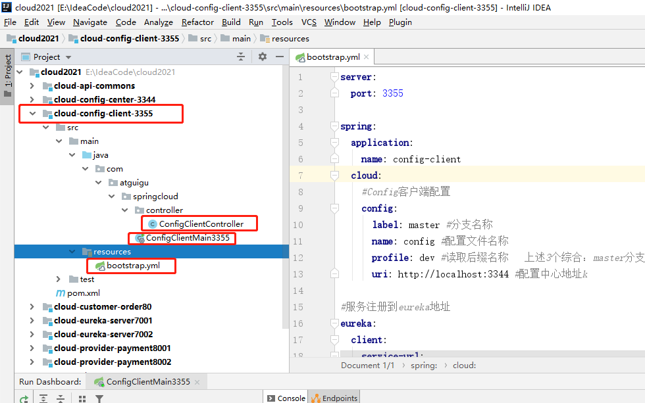Expand the cloud-api-commons module

(x=32, y=86)
